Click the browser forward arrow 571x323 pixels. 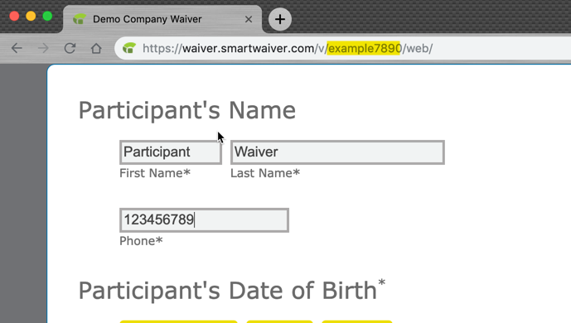pyautogui.click(x=43, y=48)
